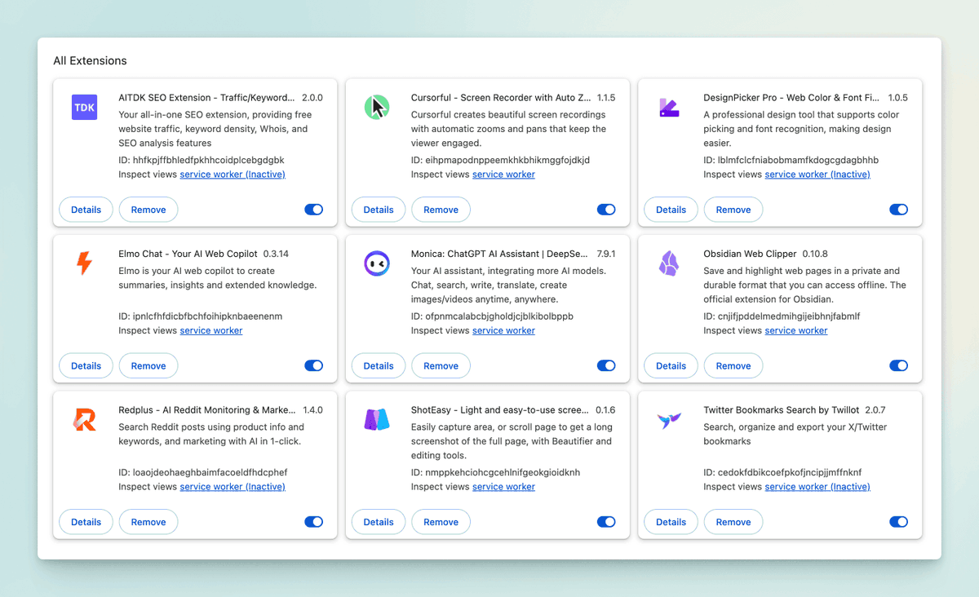Open Details for Elmo Chat

click(86, 365)
